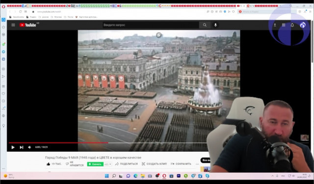314x184 pixels.
Task: Focus the YouTube search field
Action: [x=151, y=25]
